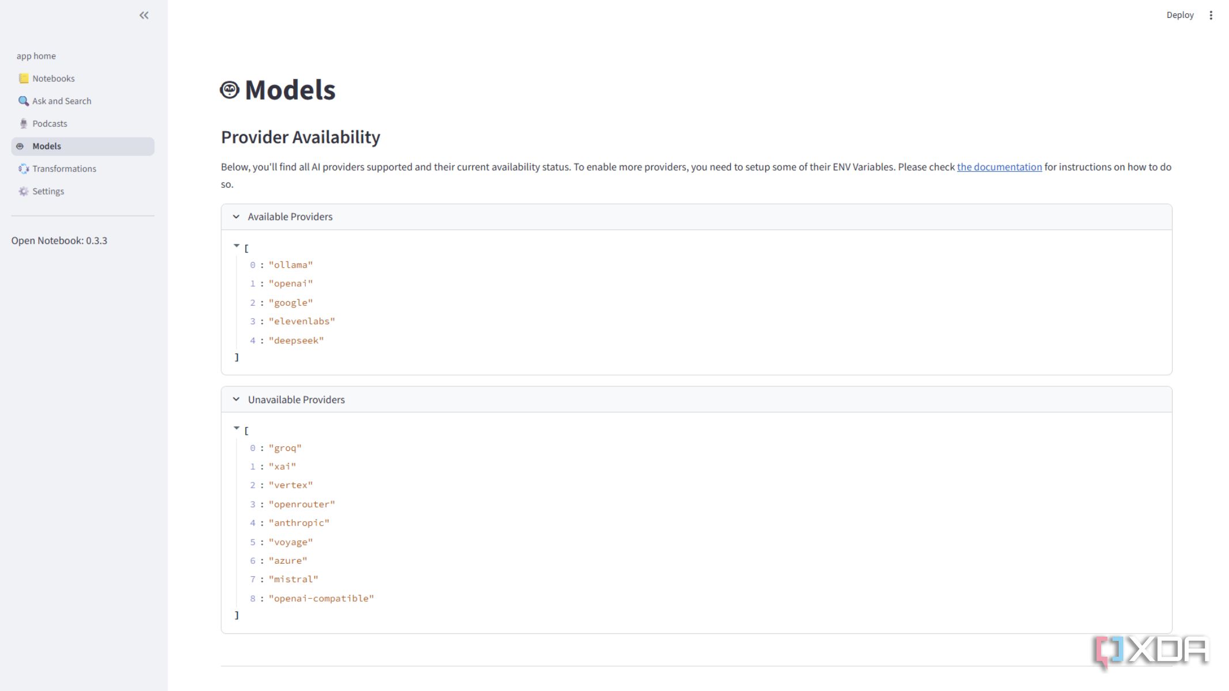
Task: Collapse the unavailable providers JSON array
Action: tap(236, 428)
